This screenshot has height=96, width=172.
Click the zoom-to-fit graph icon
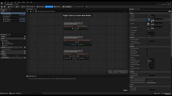point(36,11)
